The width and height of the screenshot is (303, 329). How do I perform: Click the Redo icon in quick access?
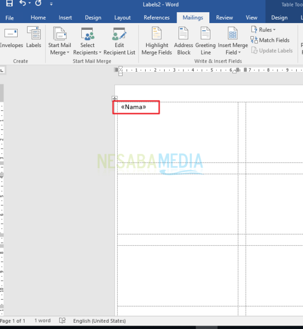point(38,4)
